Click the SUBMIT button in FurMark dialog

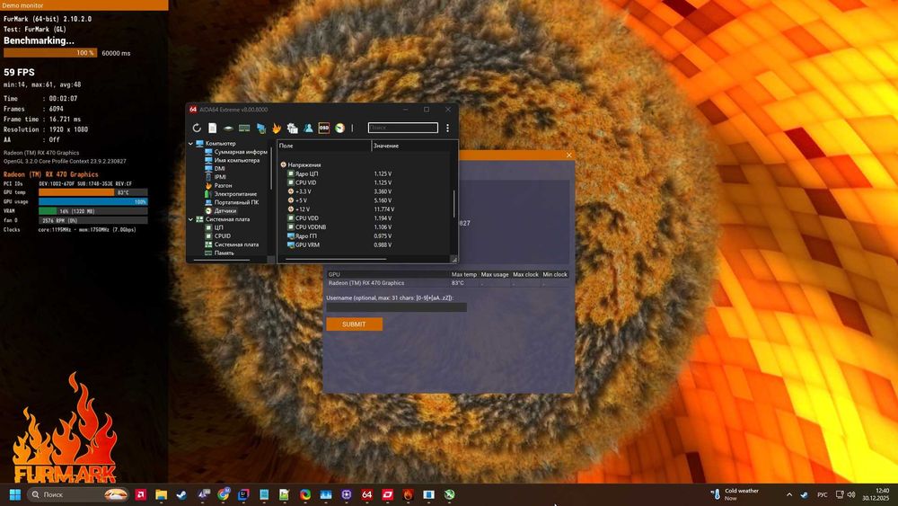tap(354, 324)
